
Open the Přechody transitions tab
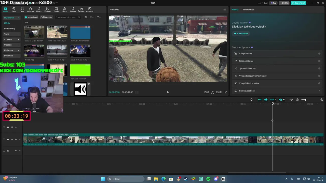[x=47, y=10]
